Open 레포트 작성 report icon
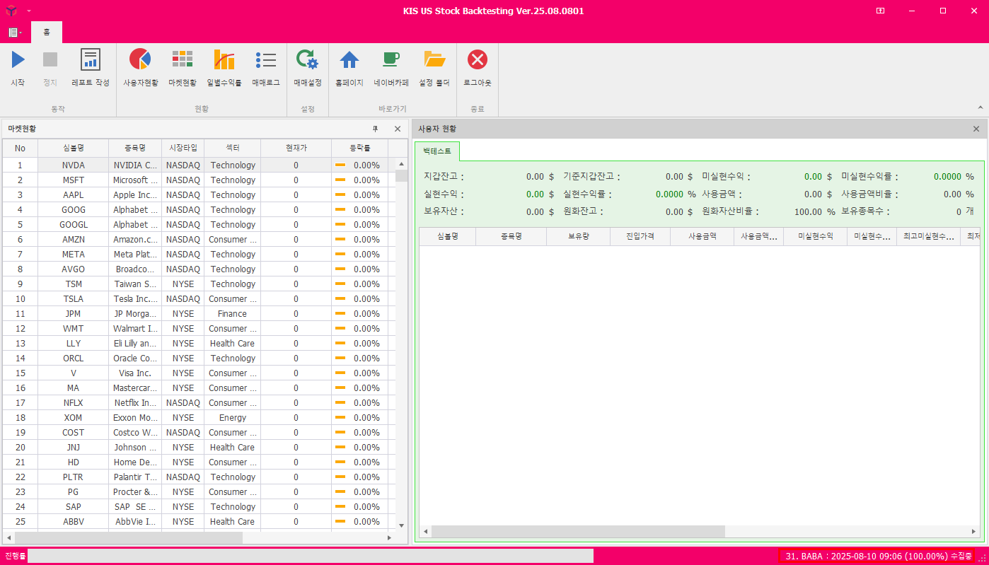Viewport: 989px width, 565px height. tap(91, 60)
